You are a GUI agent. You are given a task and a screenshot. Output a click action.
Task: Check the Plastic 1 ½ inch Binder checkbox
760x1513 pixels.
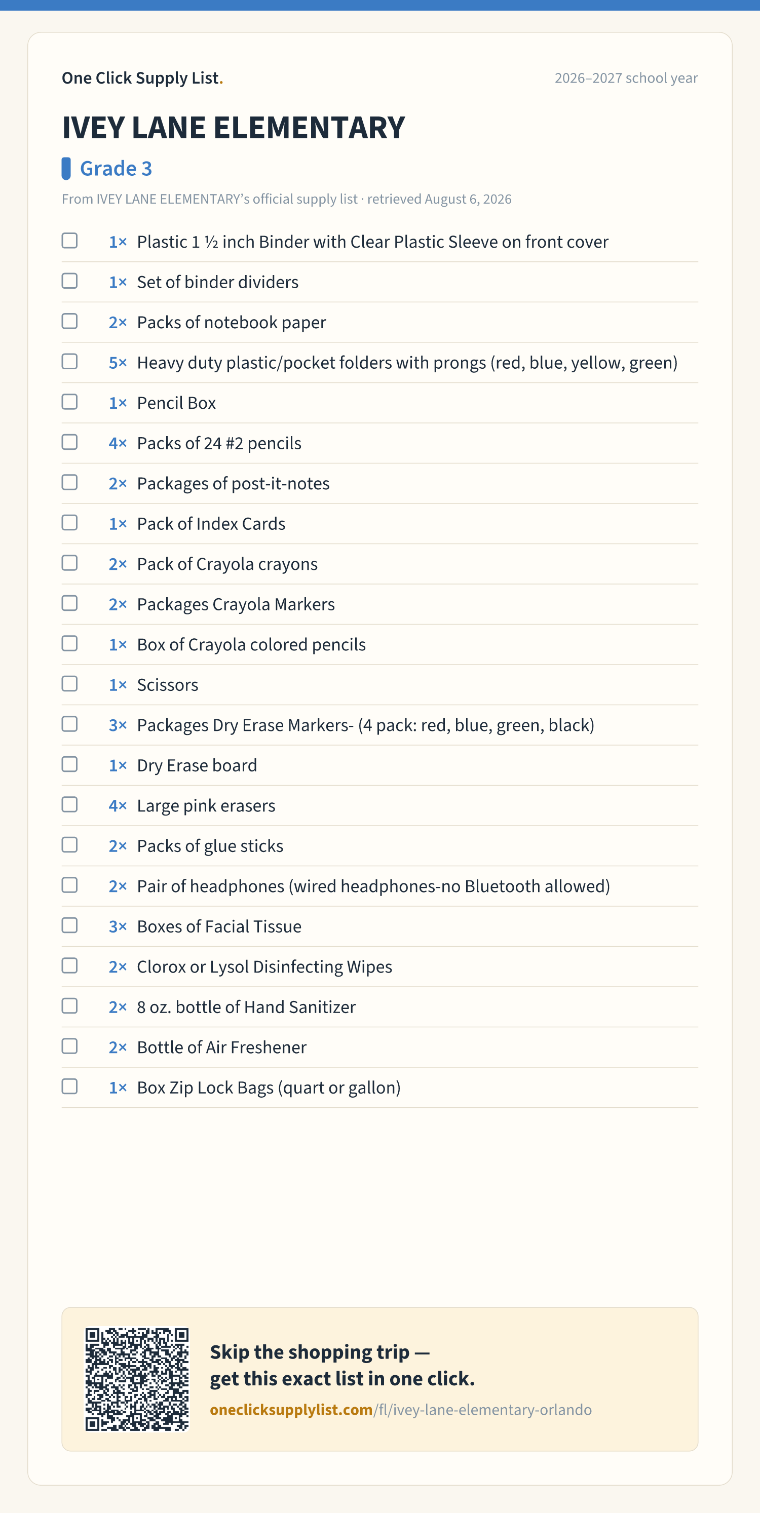pyautogui.click(x=69, y=241)
